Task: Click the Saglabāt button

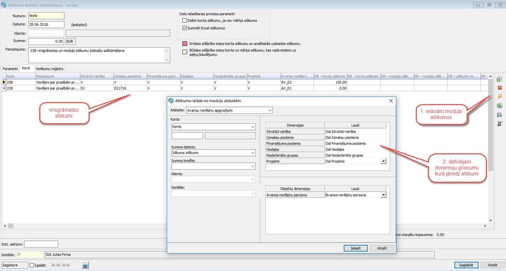Action: pyautogui.click(x=466, y=264)
